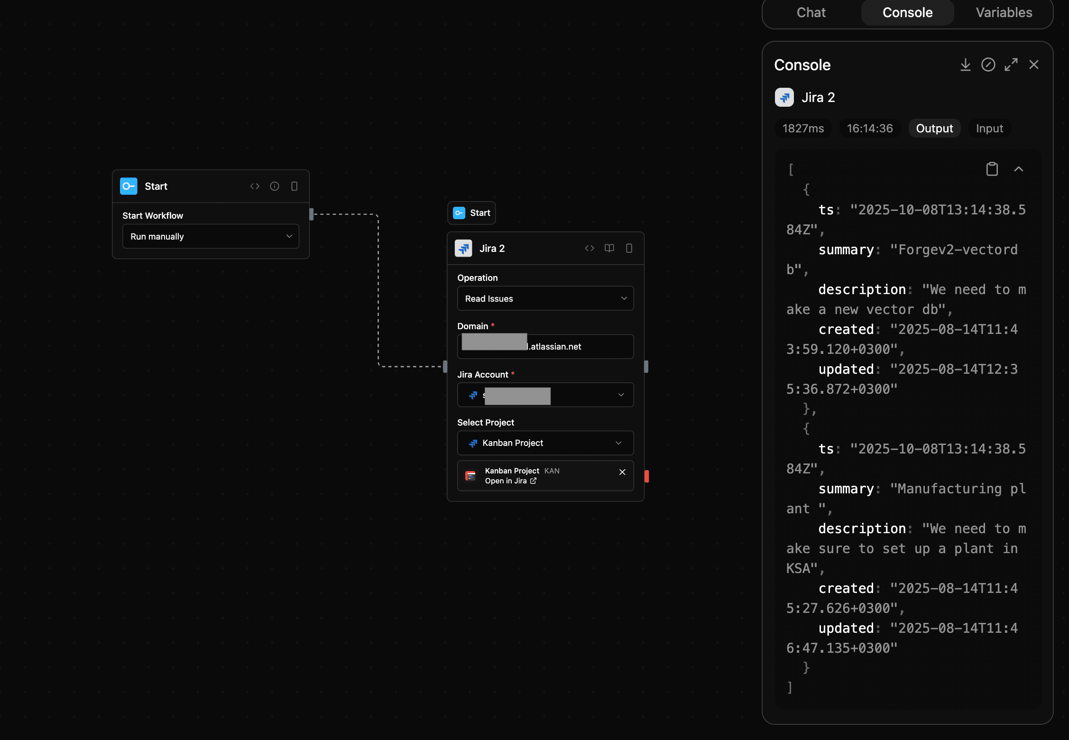Image resolution: width=1069 pixels, height=740 pixels.
Task: Switch the console view to Input
Action: [x=989, y=128]
